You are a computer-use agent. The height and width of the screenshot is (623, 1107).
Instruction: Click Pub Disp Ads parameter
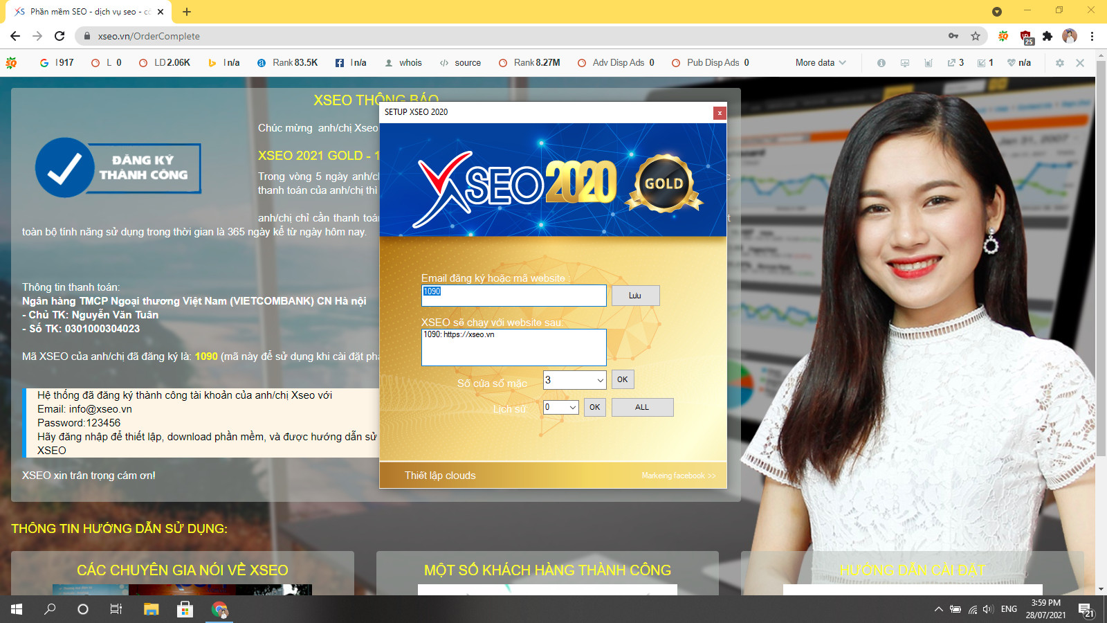pos(711,63)
